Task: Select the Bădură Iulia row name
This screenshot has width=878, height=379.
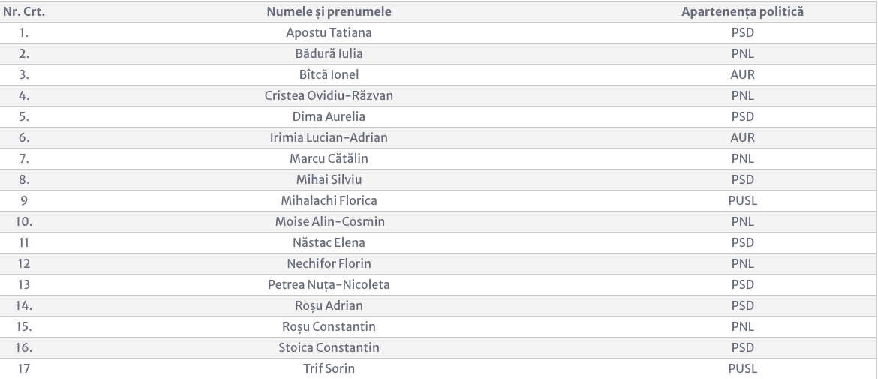Action: pyautogui.click(x=329, y=54)
